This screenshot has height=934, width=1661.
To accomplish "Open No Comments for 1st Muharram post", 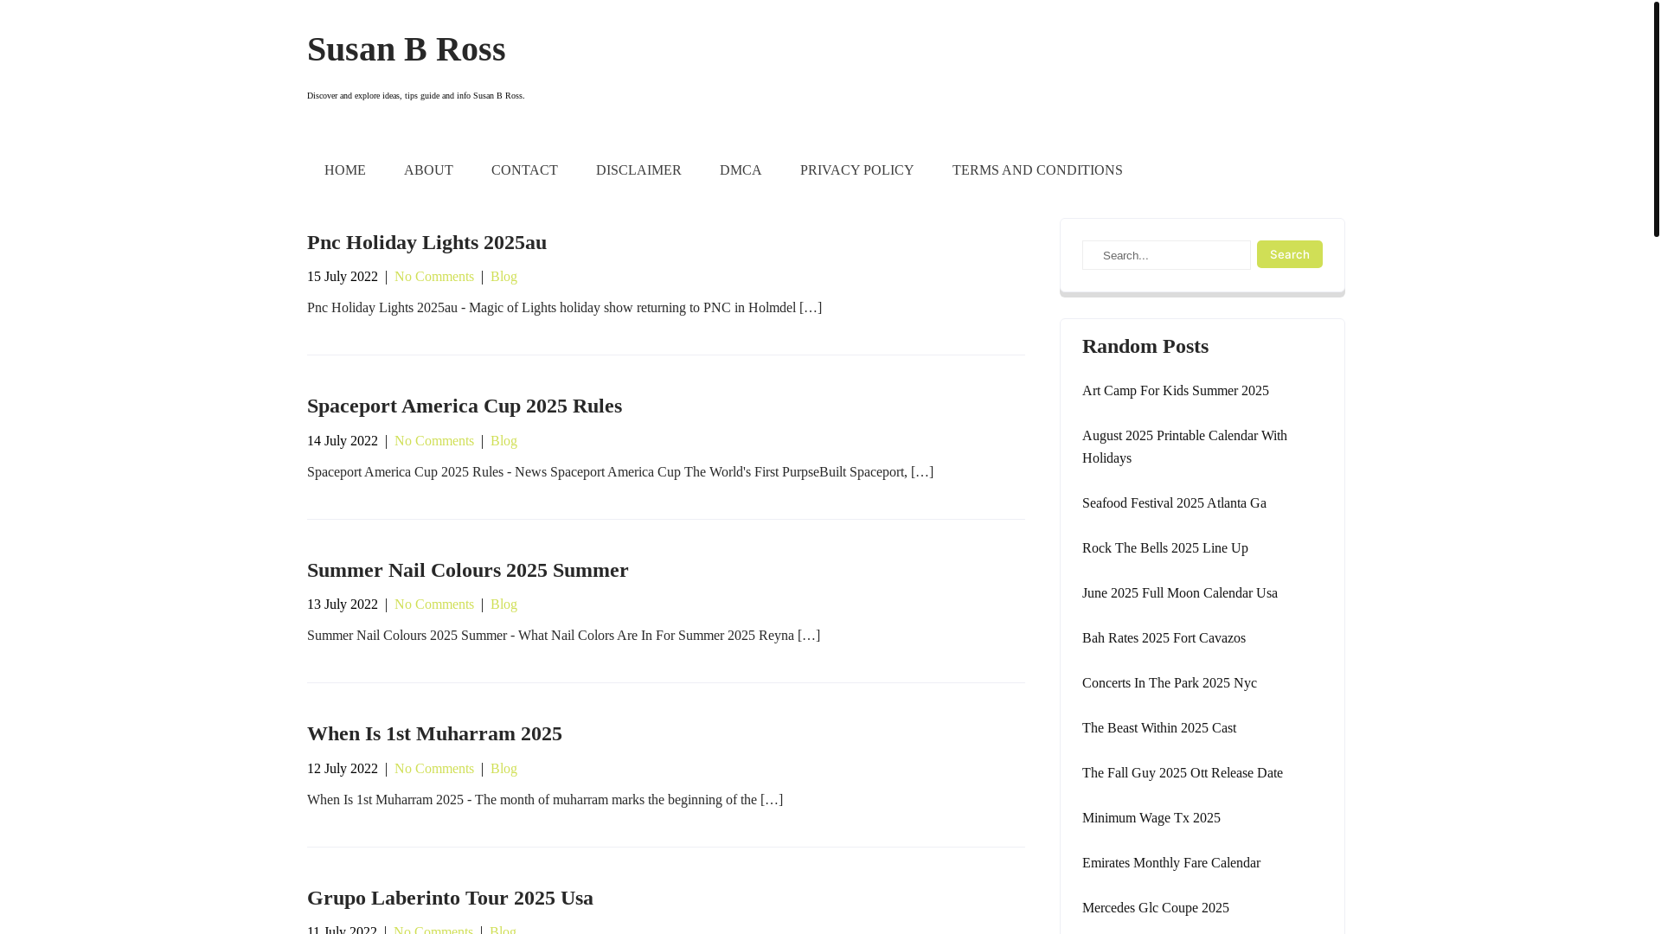I will coord(434,769).
